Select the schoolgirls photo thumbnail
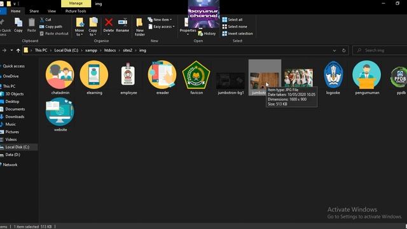This screenshot has width=407, height=229. (298, 78)
